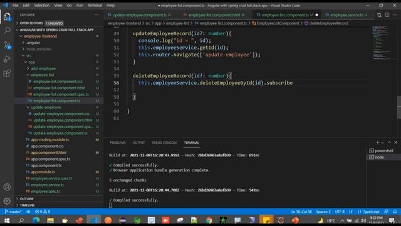The height and width of the screenshot is (226, 401).
Task: Click Explorer views and more actions ellipsis
Action: [x=96, y=15]
